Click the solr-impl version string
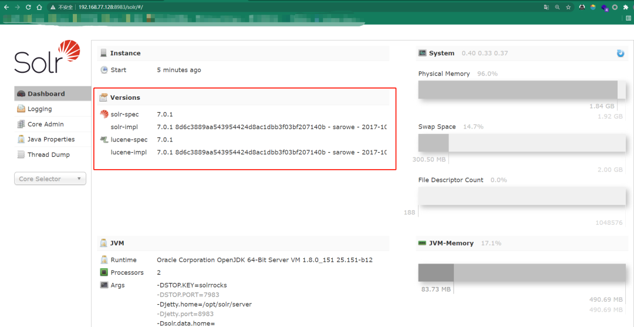 (x=272, y=127)
